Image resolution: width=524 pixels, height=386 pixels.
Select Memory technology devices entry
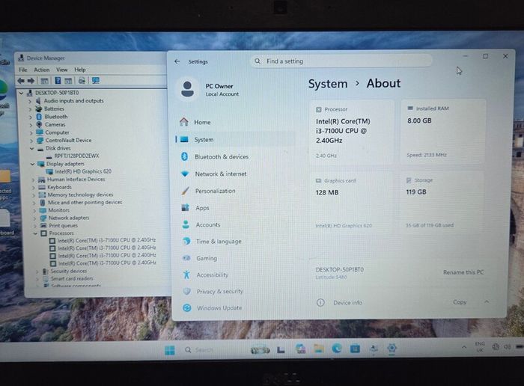click(80, 194)
